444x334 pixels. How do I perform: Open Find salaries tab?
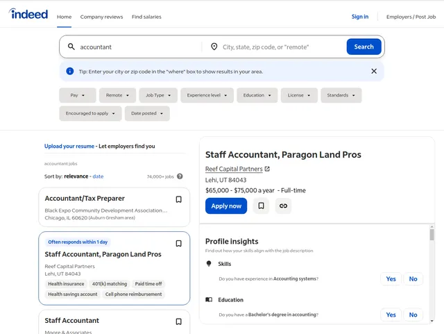(147, 17)
